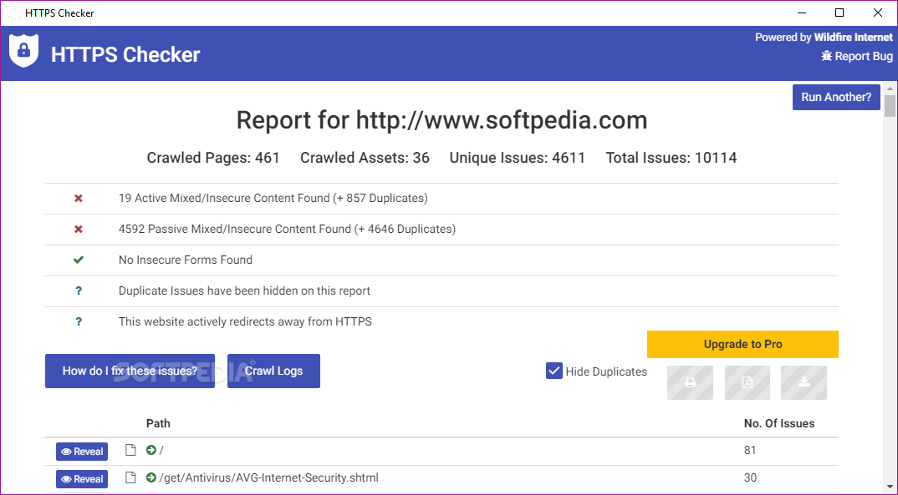898x495 pixels.
Task: Open the Crawl Logs
Action: coord(273,371)
